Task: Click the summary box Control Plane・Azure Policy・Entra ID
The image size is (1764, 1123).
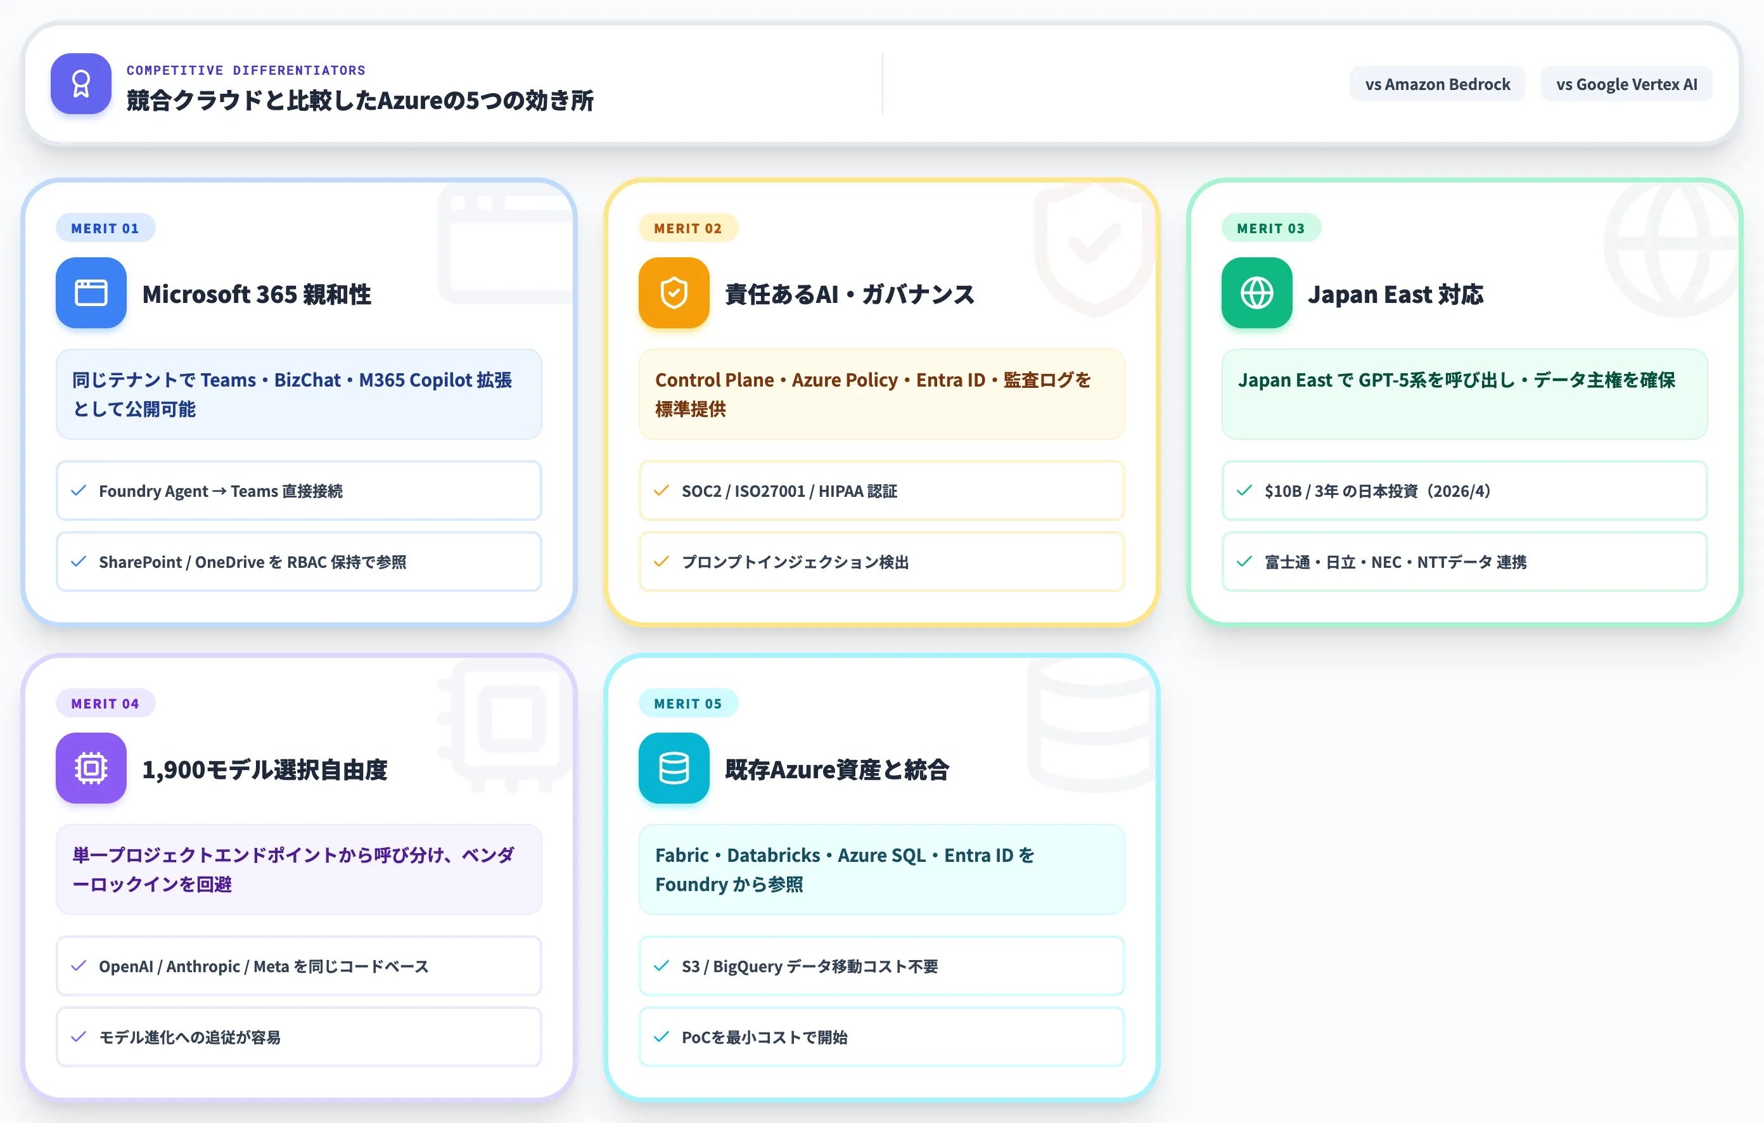Action: [x=882, y=394]
